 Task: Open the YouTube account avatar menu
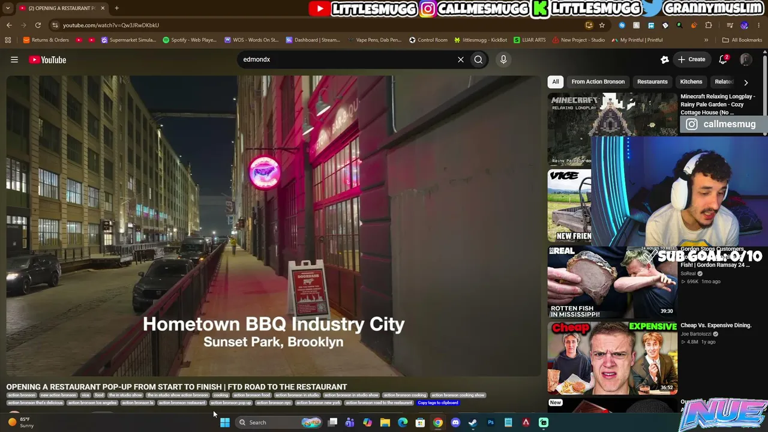pyautogui.click(x=745, y=59)
